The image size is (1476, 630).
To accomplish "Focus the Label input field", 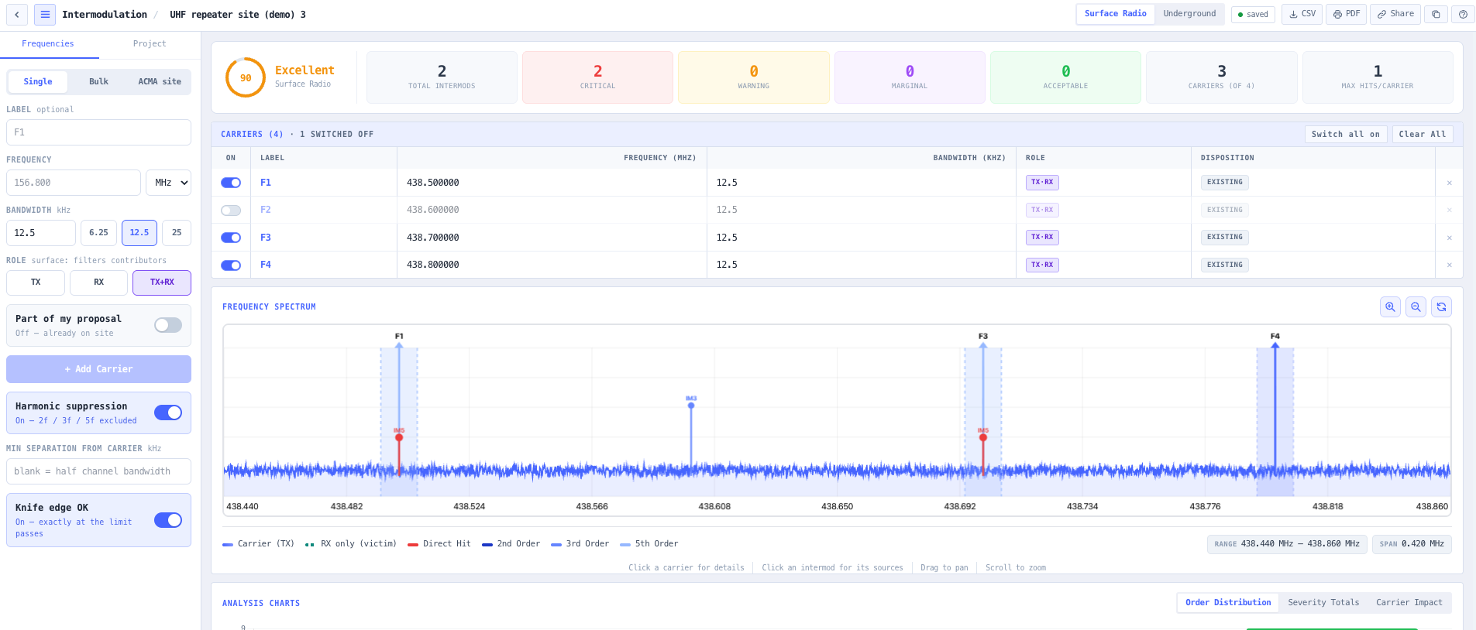I will tap(98, 132).
